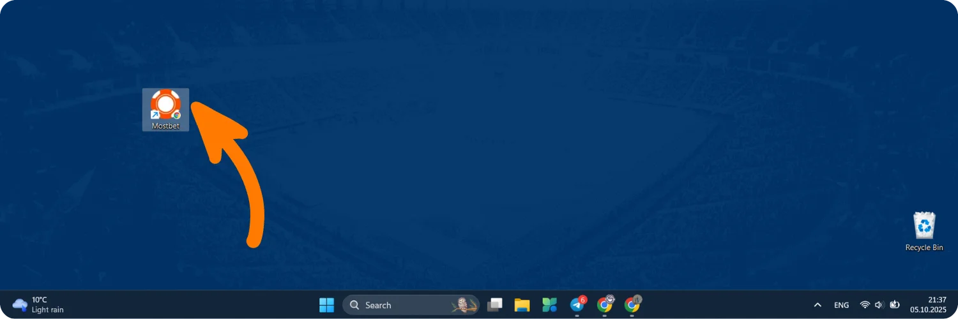Open the Wi-Fi network icon in the tray
This screenshot has height=319, width=958.
(x=865, y=305)
